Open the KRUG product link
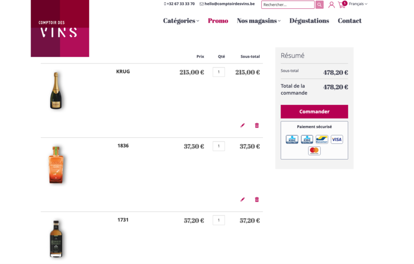Viewport: 414px width, 264px height. pos(123,72)
